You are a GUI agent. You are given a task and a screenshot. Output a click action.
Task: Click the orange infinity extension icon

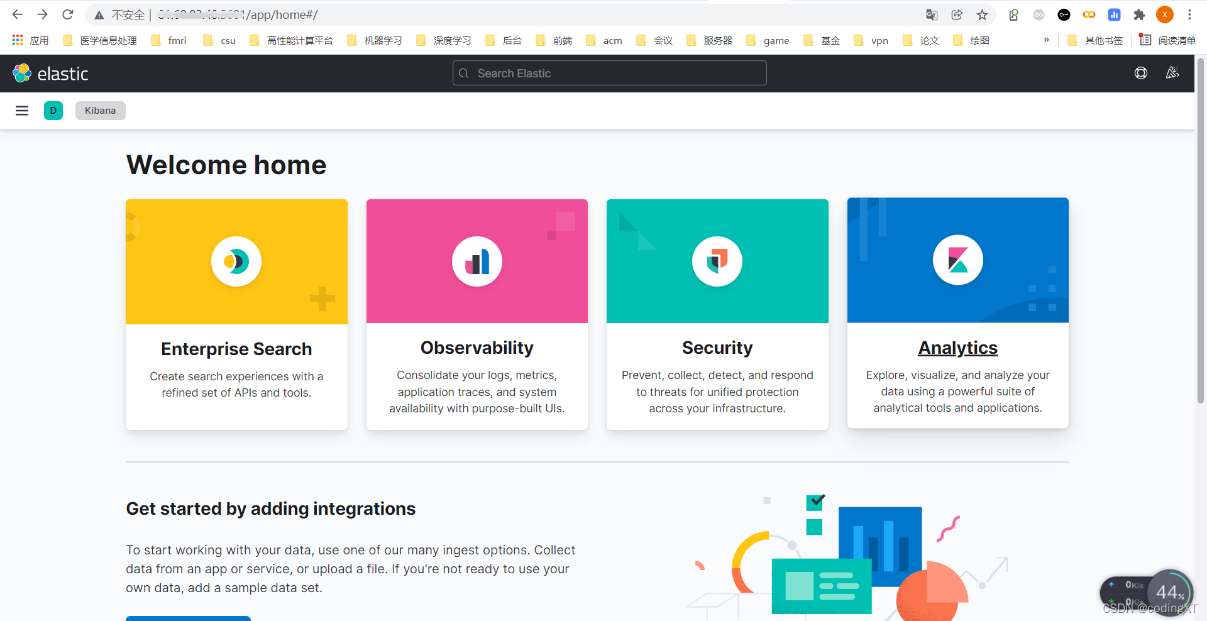click(x=1089, y=14)
